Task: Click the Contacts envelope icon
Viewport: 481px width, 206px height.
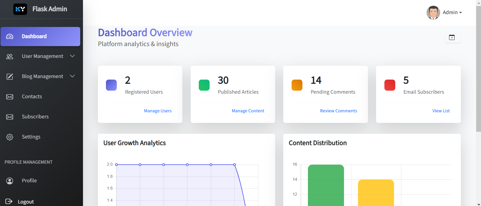Action: click(x=10, y=97)
